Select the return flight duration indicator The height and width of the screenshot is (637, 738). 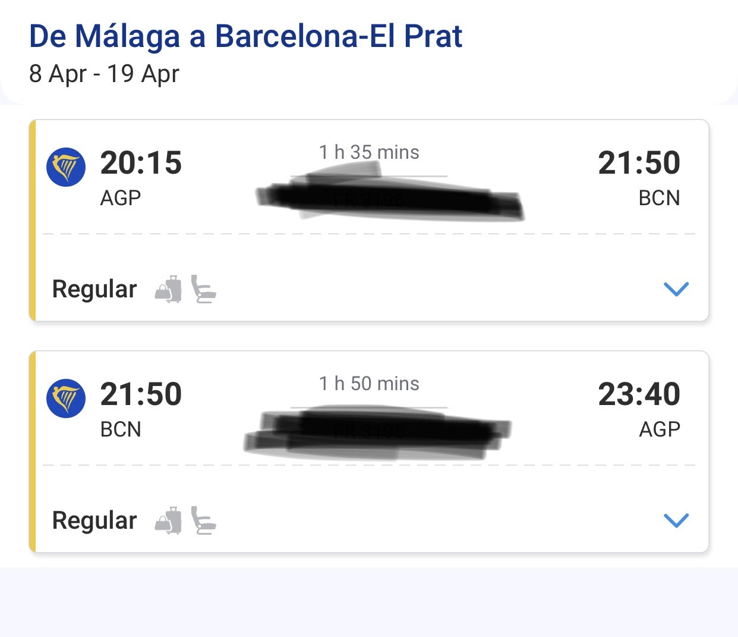tap(368, 406)
